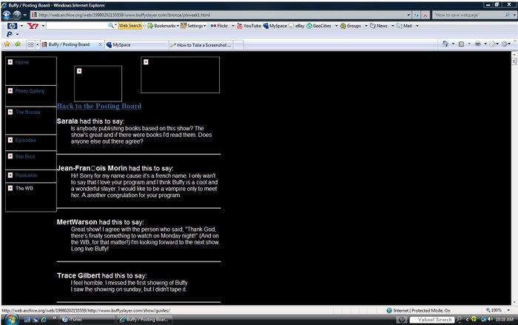Click the 10:18 AM system clock
This screenshot has height=325, width=518.
505,319
